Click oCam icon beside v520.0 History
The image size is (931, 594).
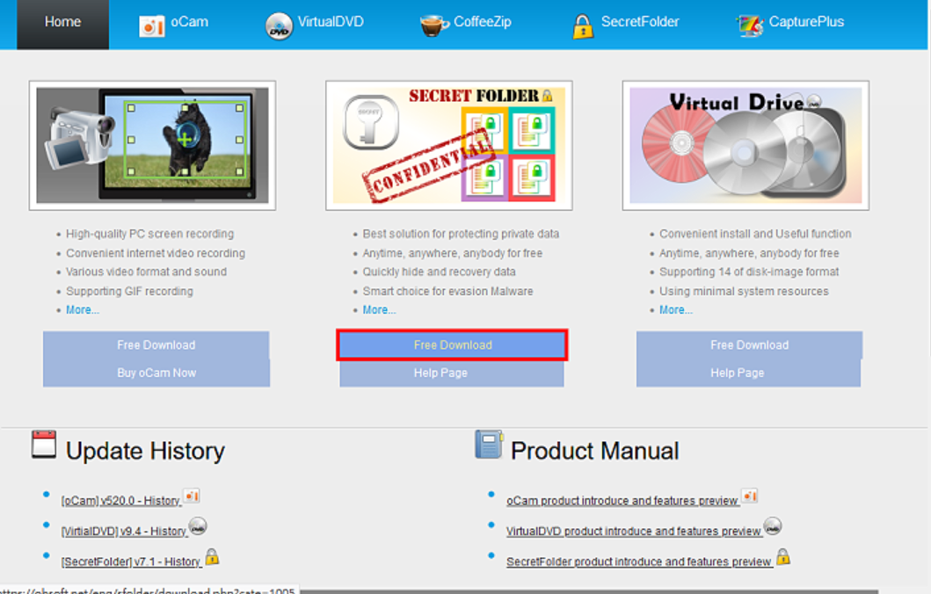[191, 496]
